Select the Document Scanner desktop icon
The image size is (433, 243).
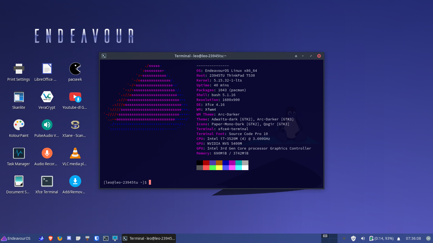coord(19,184)
